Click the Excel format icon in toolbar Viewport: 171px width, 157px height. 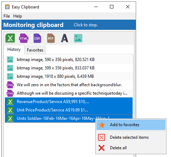coord(10,38)
